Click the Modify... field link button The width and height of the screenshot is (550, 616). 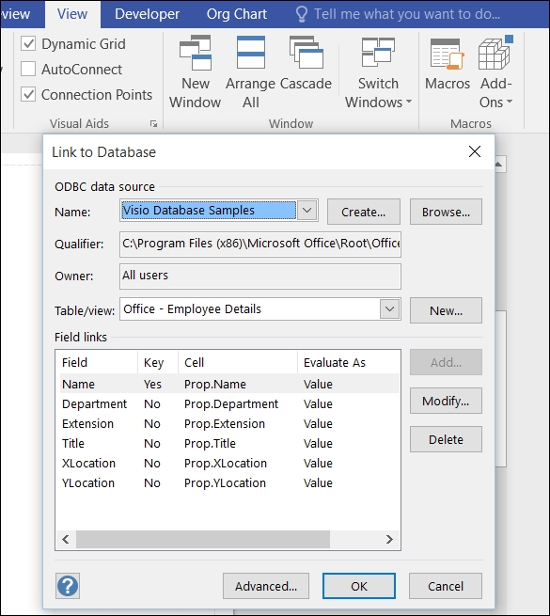pyautogui.click(x=446, y=401)
